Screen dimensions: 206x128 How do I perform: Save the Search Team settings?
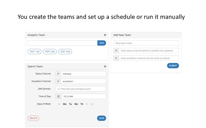101,118
